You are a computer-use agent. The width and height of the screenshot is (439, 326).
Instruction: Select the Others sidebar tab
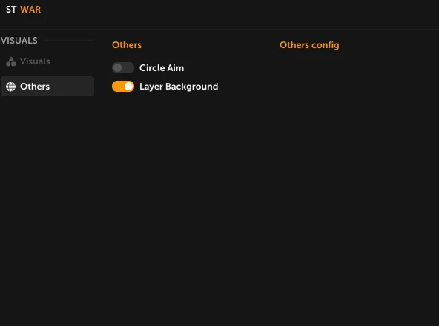pyautogui.click(x=47, y=87)
